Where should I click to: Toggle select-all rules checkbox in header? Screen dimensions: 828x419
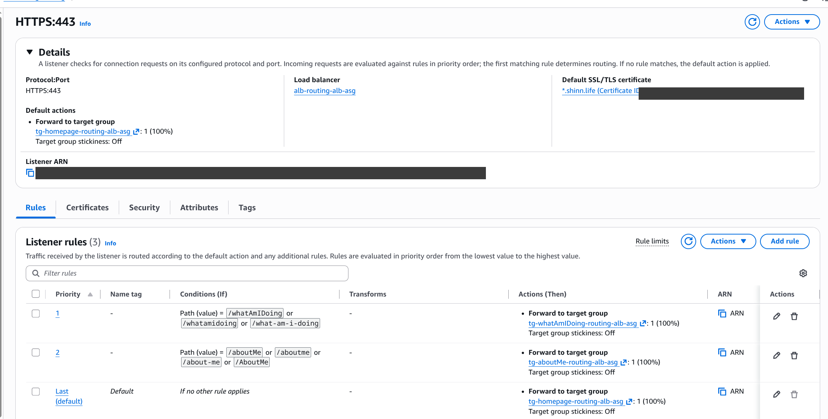36,294
